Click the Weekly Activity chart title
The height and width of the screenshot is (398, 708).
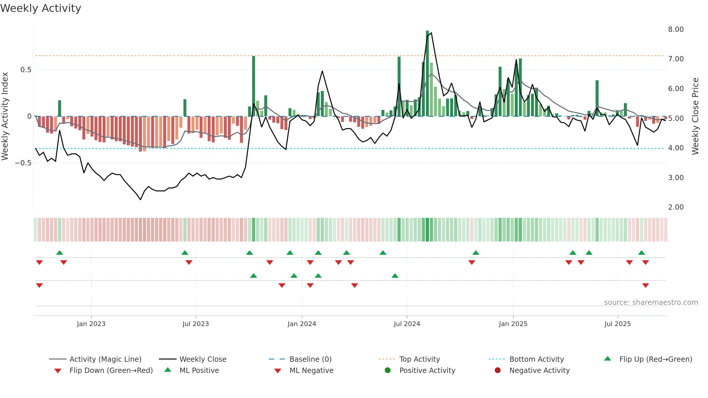pos(41,8)
